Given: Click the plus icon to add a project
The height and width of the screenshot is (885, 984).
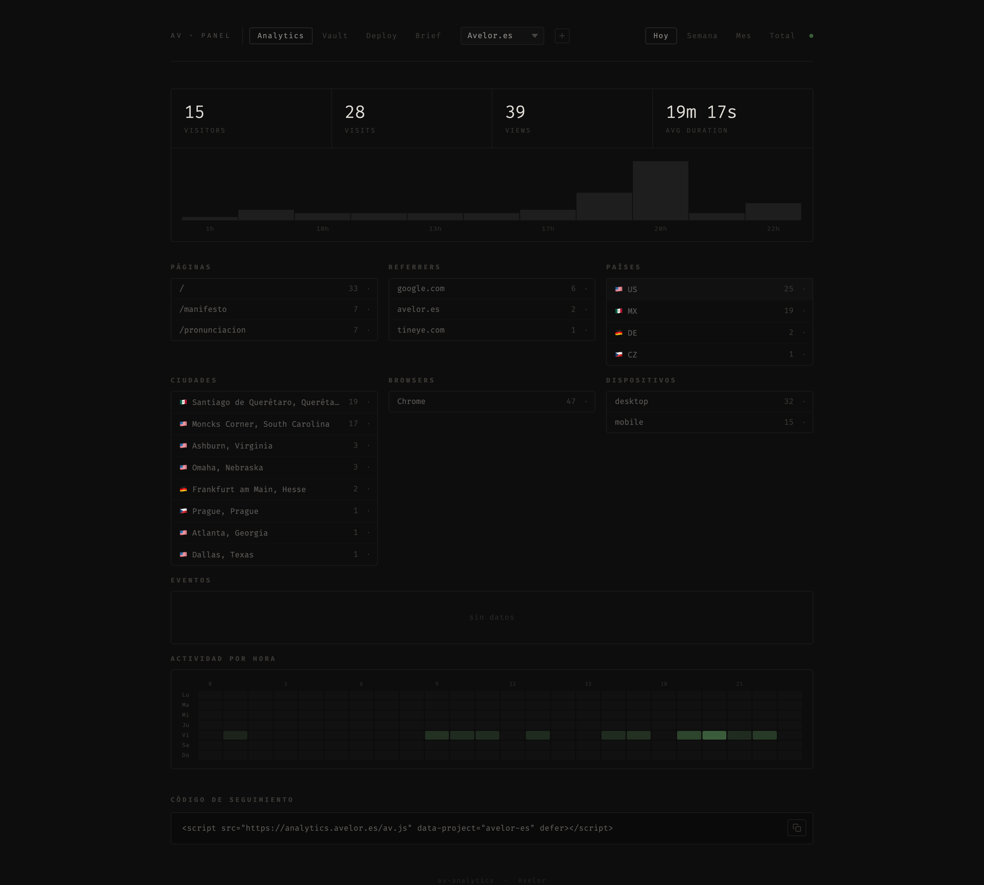Looking at the screenshot, I should (562, 36).
